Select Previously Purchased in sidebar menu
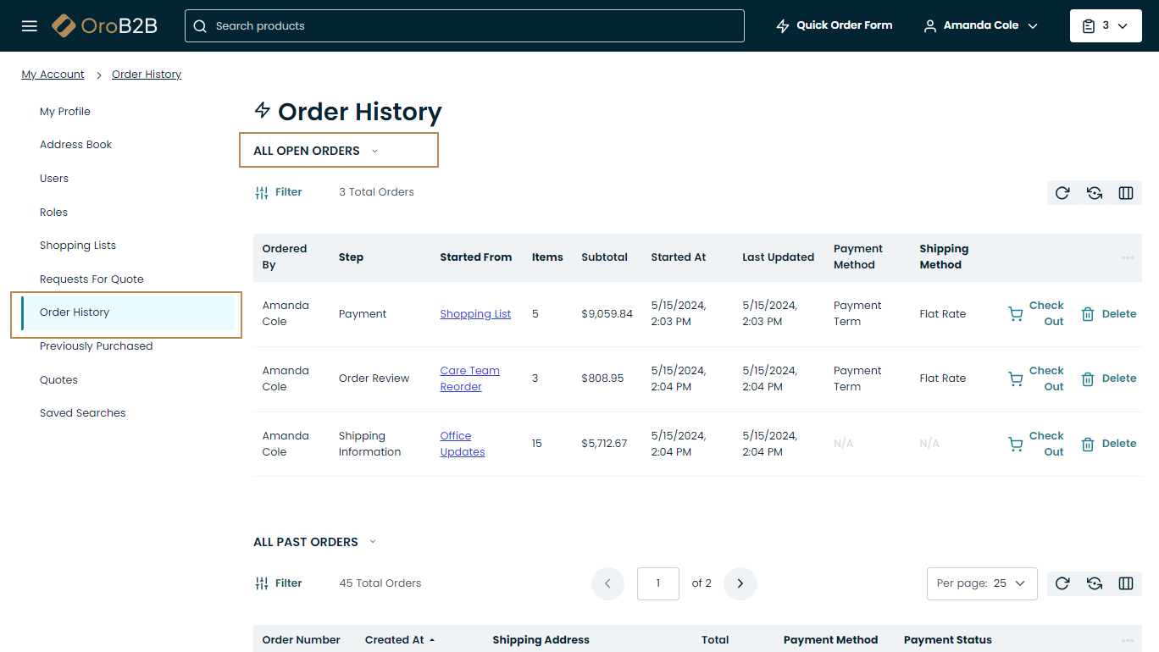 pyautogui.click(x=96, y=346)
